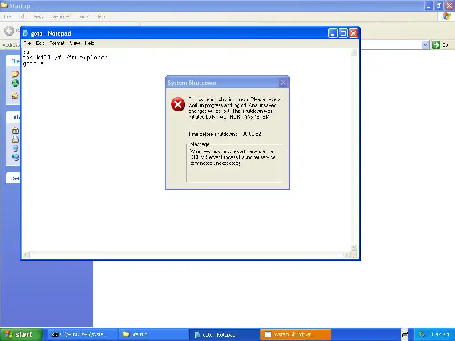
Task: Click the shutdown countdown timer 00:00:52
Action: 251,134
